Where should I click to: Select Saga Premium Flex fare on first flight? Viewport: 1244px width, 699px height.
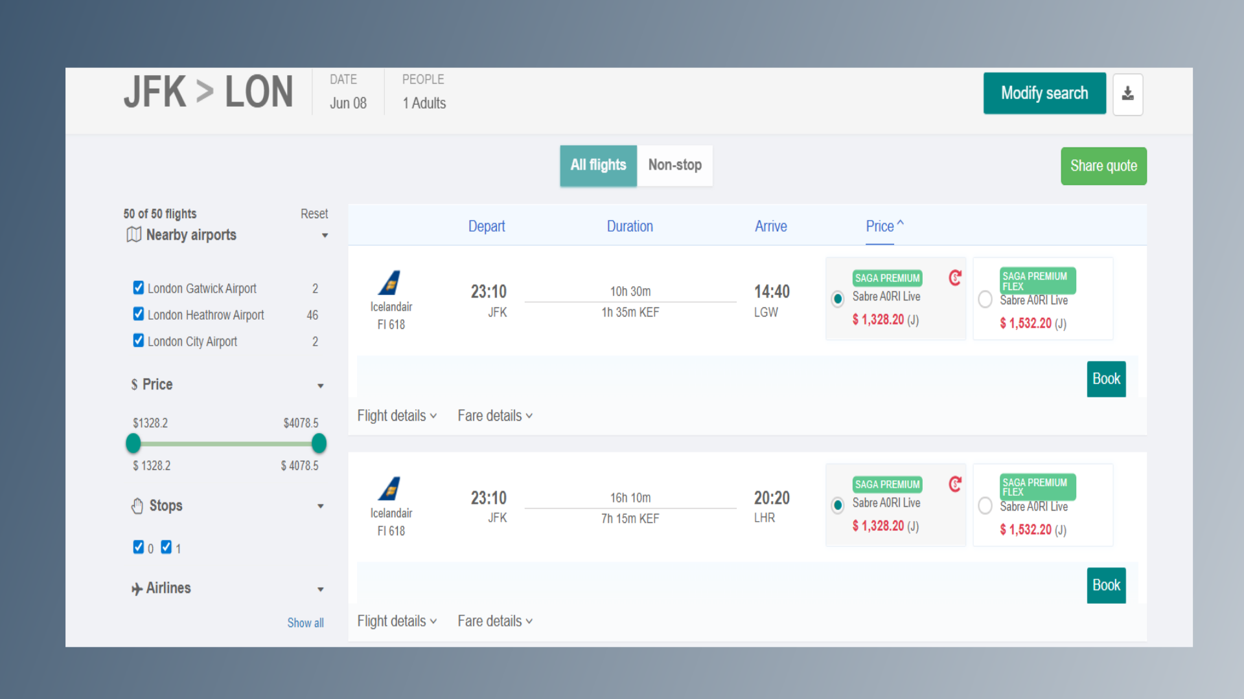(x=985, y=299)
